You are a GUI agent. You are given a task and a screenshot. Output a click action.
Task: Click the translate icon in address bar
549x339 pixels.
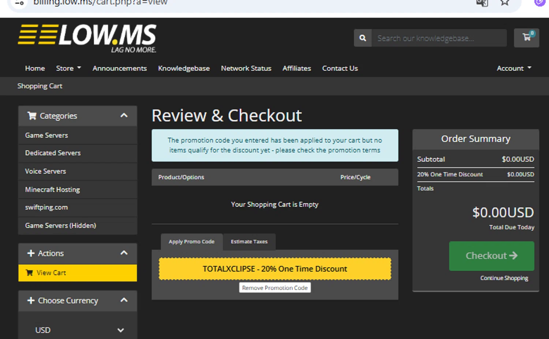coord(482,3)
